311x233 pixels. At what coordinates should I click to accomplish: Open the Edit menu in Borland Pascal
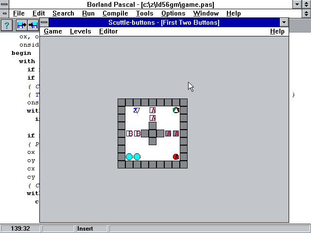[x=38, y=13]
